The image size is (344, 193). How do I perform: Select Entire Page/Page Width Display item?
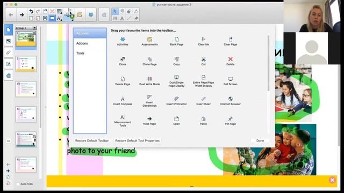[x=203, y=81]
